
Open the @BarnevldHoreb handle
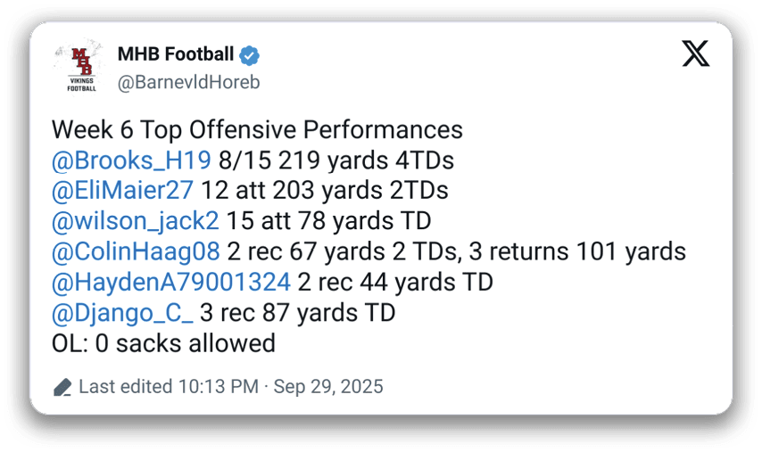click(188, 82)
